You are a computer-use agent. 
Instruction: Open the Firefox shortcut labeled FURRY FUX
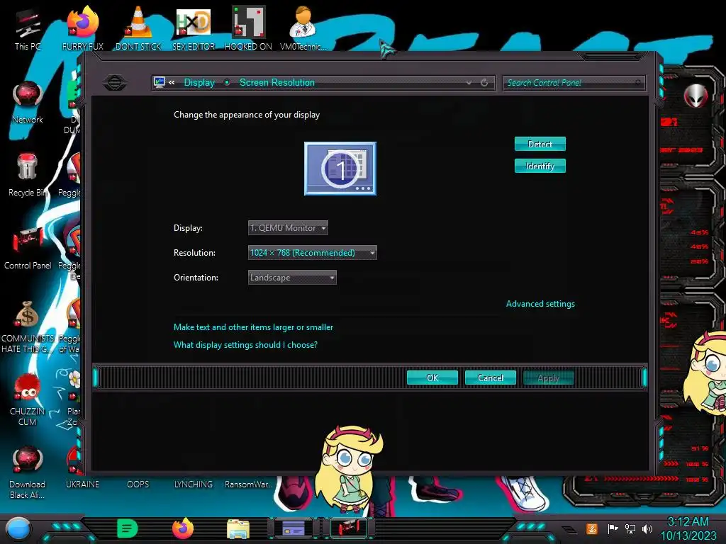pyautogui.click(x=82, y=28)
